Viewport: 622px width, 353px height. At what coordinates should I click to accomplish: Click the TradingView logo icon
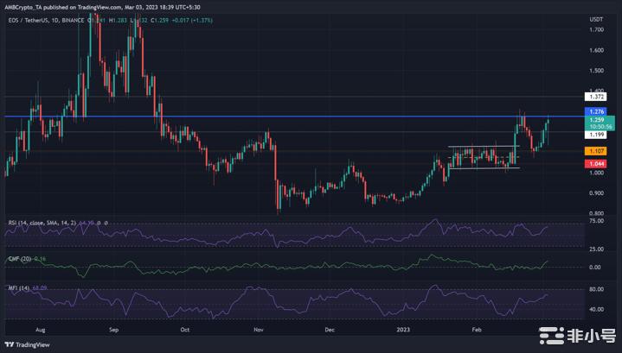[10, 343]
